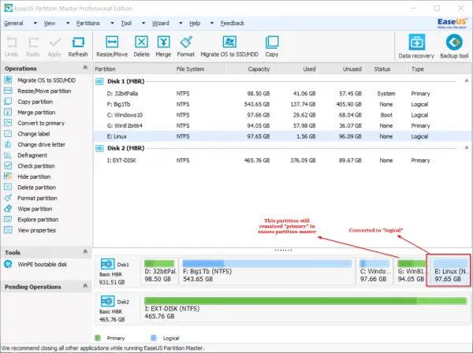The width and height of the screenshot is (473, 353).
Task: Click the Undo toolbar icon
Action: (12, 43)
